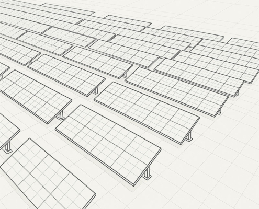Click the thin post under the long panel below the far-right row
The height and width of the screenshot is (209, 259).
219,111
